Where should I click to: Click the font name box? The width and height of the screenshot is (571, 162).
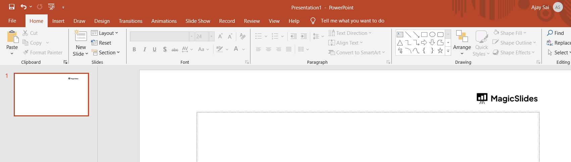[x=159, y=36]
